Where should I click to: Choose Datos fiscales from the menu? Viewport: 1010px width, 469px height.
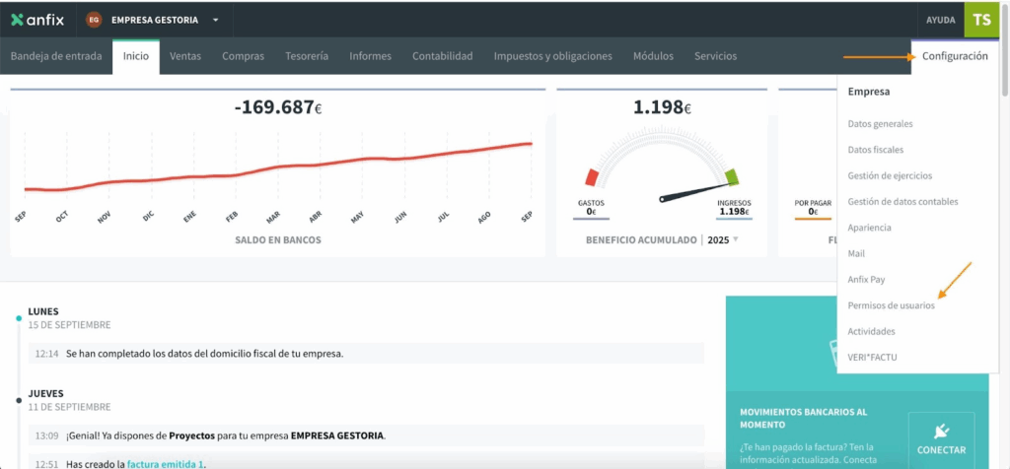click(x=875, y=150)
